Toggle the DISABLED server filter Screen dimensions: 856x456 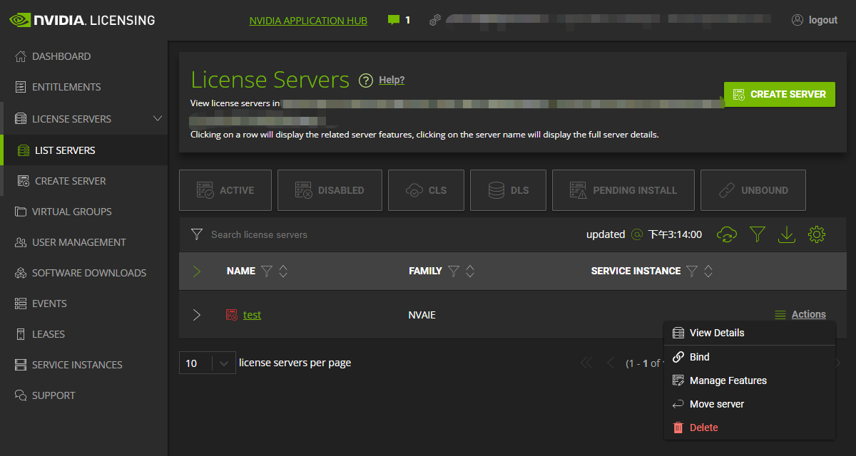(330, 190)
